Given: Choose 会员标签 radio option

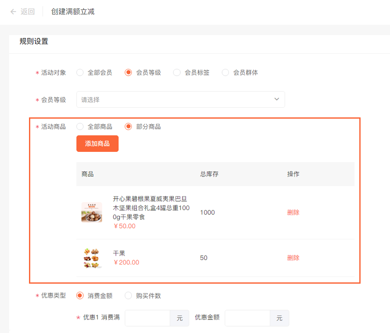Looking at the screenshot, I should (x=177, y=73).
